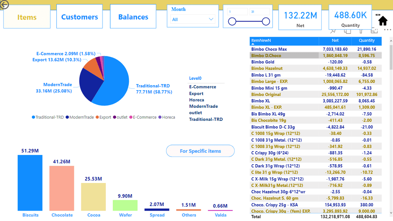The image size is (393, 221).
Task: Open the filter icon above the table
Action: (361, 31)
